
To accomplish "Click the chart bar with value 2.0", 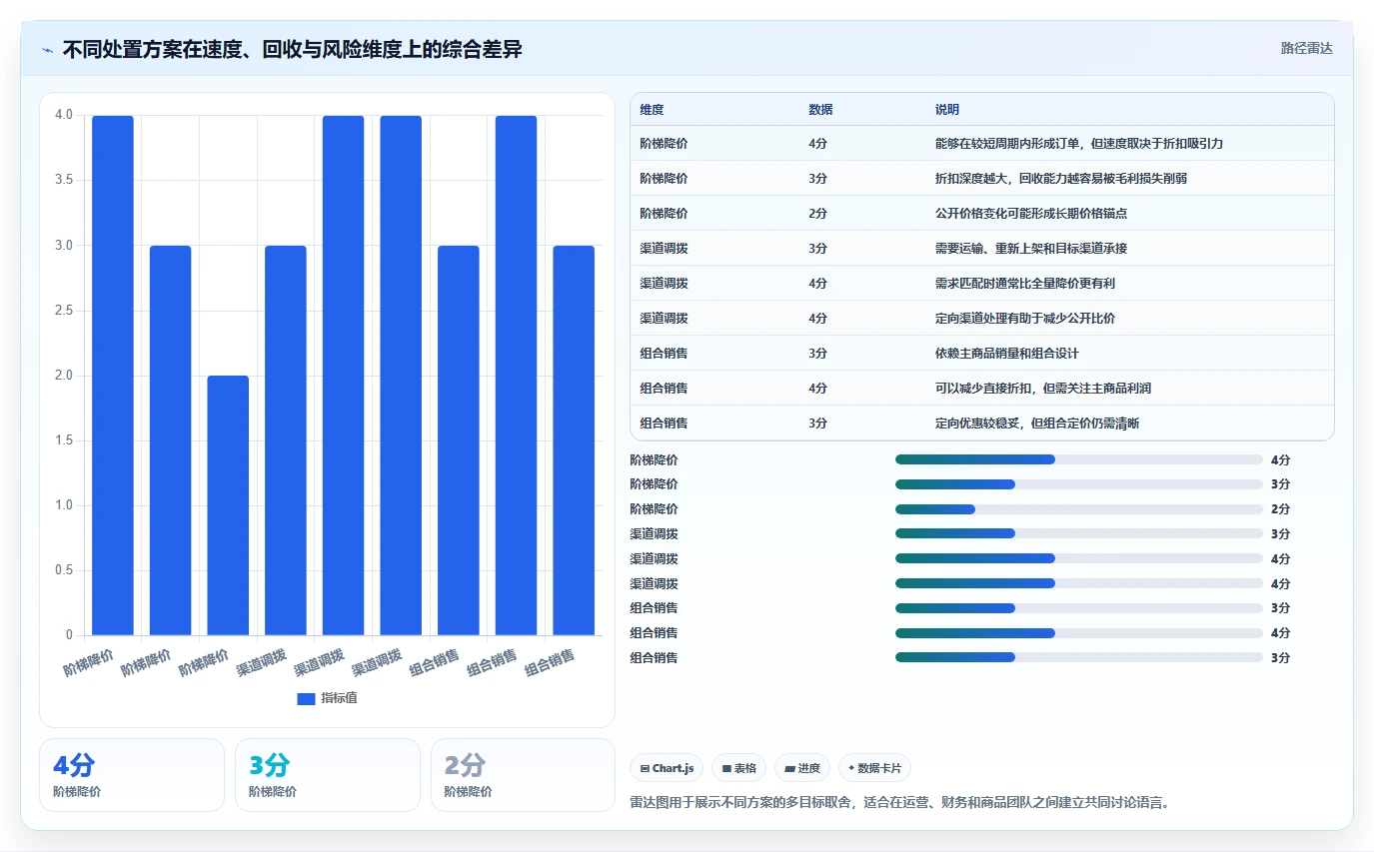I will click(x=228, y=505).
